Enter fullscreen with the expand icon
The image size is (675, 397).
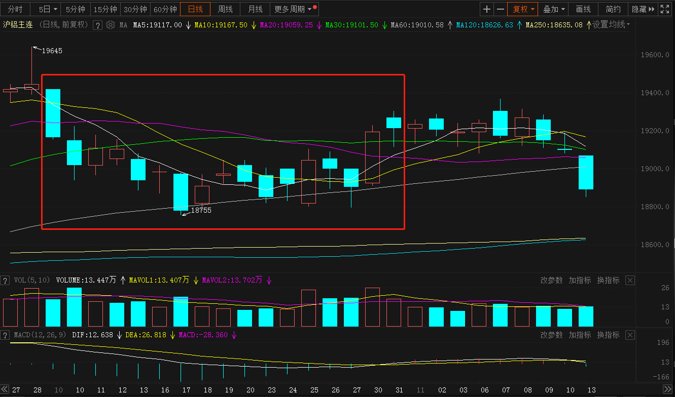(665, 9)
